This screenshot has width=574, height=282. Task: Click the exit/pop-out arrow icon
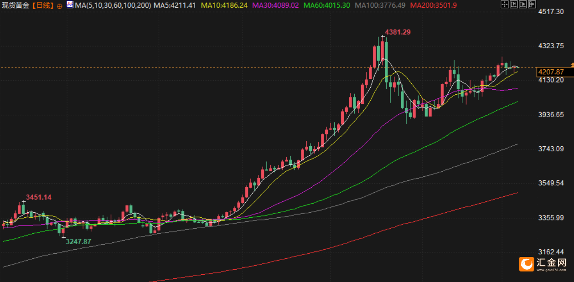[532, 5]
